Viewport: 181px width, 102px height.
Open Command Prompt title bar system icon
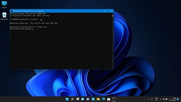(x=11, y=11)
